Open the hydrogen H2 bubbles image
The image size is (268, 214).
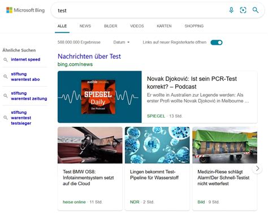coord(157,145)
